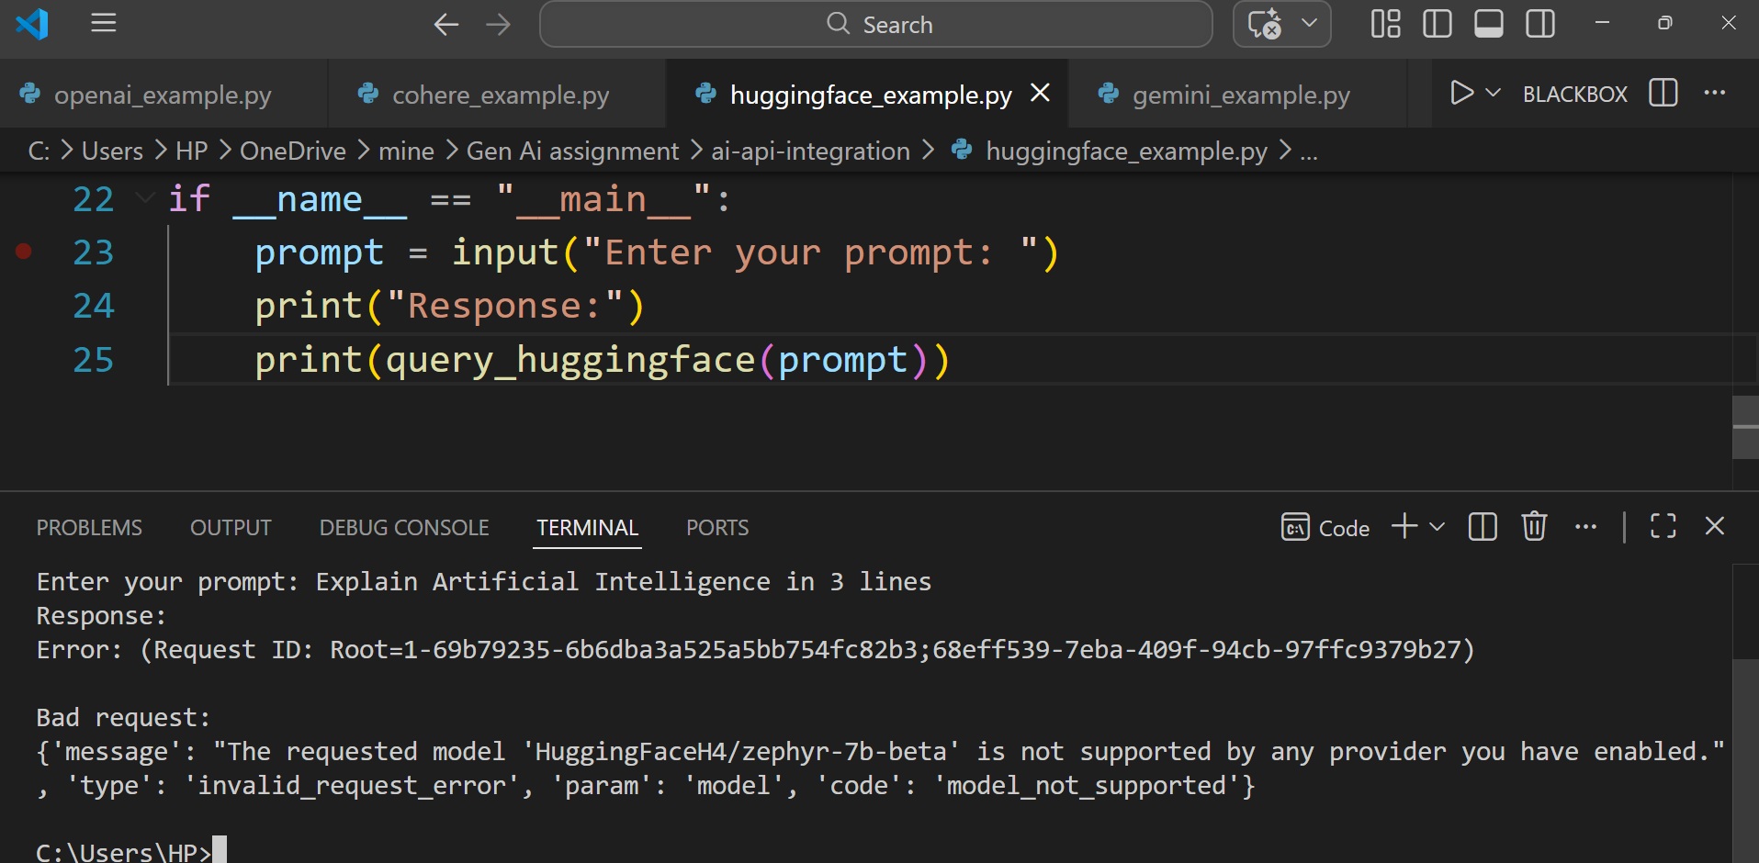The height and width of the screenshot is (863, 1759).
Task: Open the Copilot chat icon
Action: coord(1265,24)
